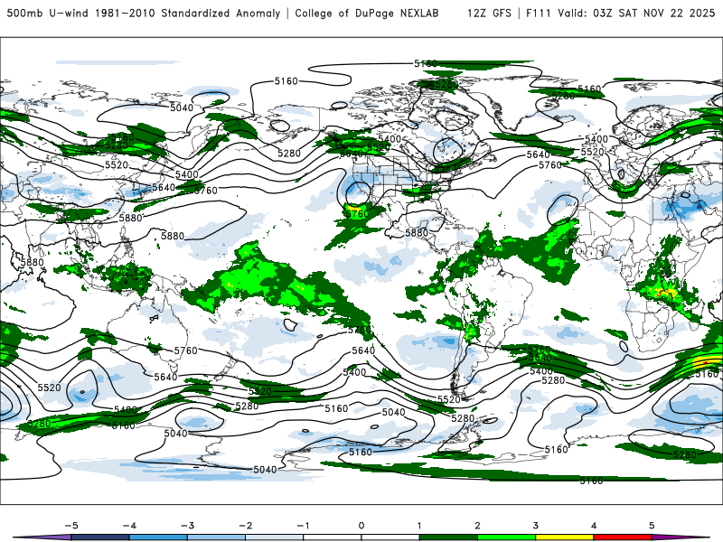Screen dimensions: 723x542
Task: Select the light blue swatch between -3 and -2
Action: (216, 537)
